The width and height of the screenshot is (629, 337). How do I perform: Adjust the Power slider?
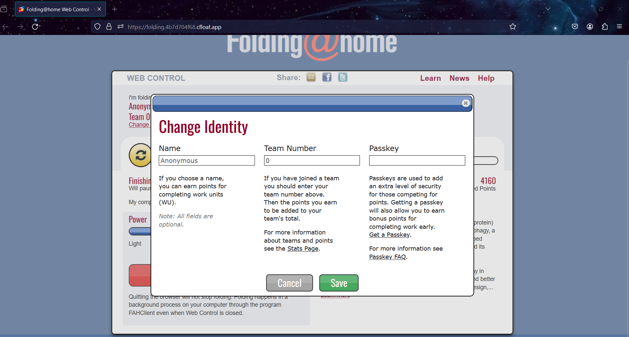click(x=140, y=231)
